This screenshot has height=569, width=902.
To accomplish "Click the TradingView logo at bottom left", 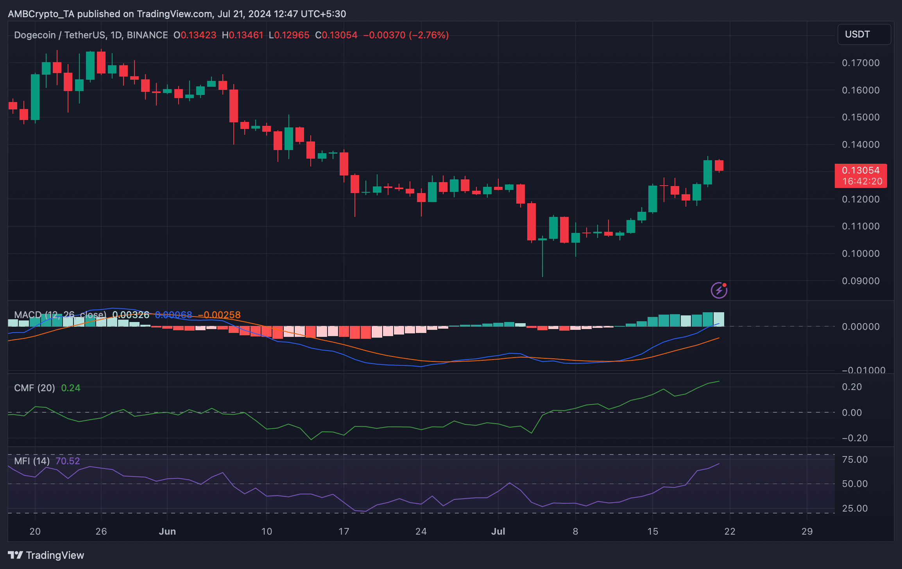I will (x=46, y=555).
